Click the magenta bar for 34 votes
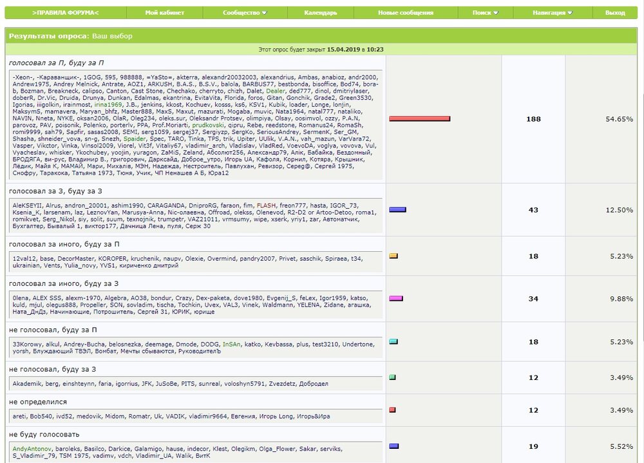The image size is (644, 463). click(x=396, y=299)
